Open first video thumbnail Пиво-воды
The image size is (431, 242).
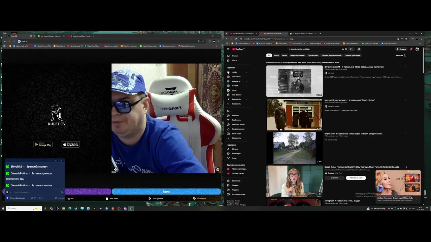click(x=294, y=81)
